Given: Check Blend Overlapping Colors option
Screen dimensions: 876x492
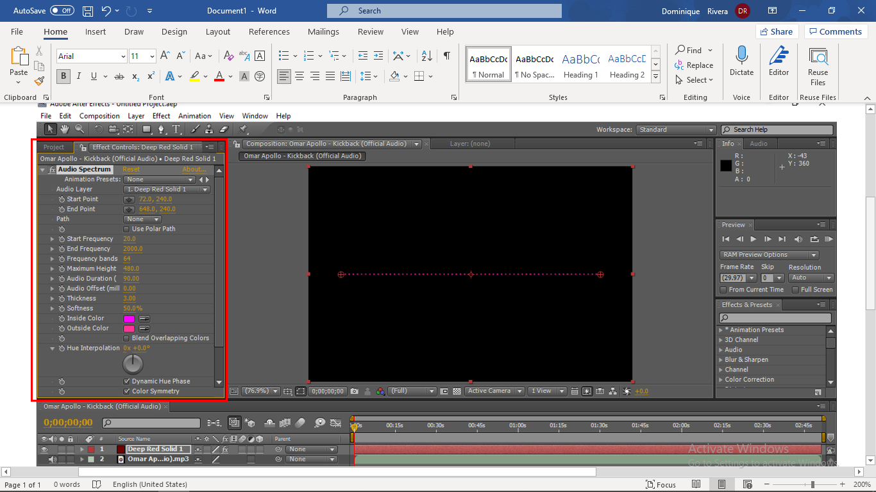Looking at the screenshot, I should click(x=126, y=338).
